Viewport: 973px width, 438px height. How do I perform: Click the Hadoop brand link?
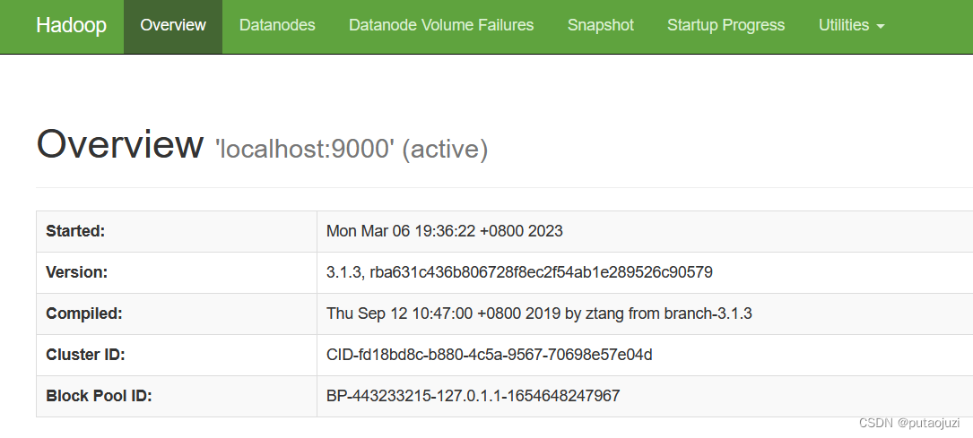(x=71, y=25)
